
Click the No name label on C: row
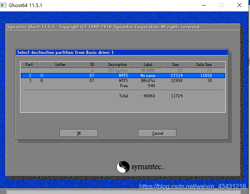[148, 75]
